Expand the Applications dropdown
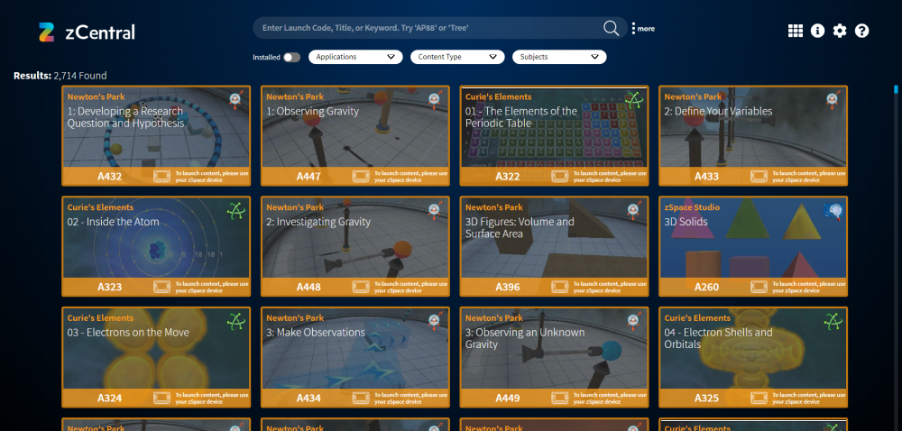The image size is (902, 431). click(x=355, y=57)
